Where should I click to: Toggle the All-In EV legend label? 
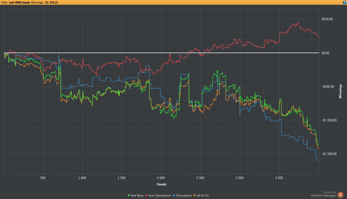point(203,196)
